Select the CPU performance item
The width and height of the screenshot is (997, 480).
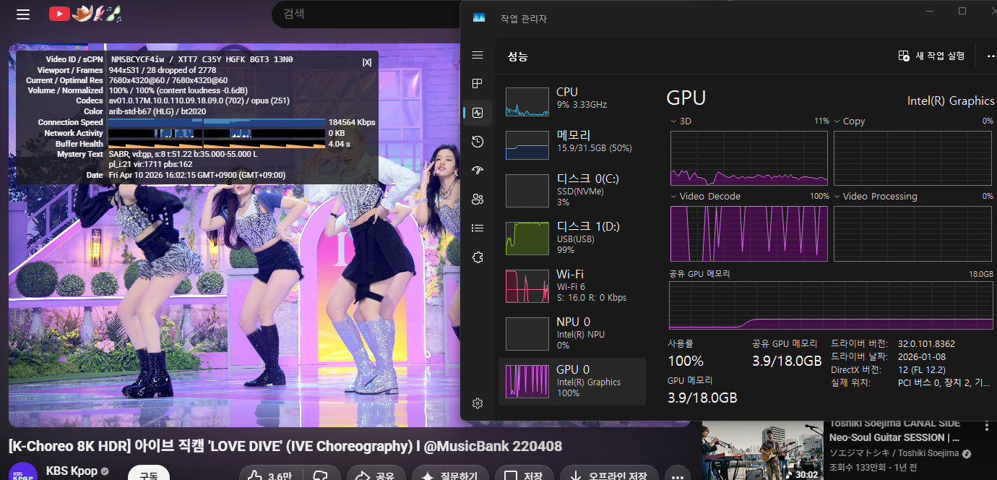(x=572, y=102)
